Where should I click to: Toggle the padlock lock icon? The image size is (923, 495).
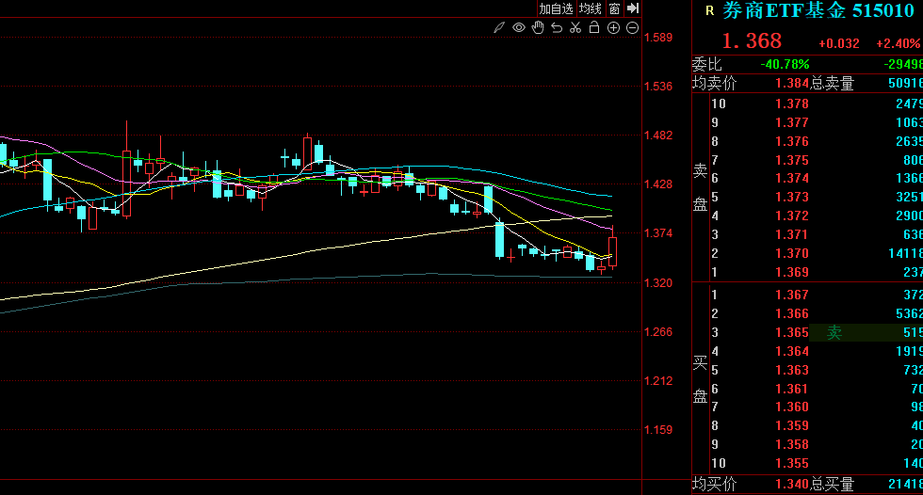(x=594, y=28)
